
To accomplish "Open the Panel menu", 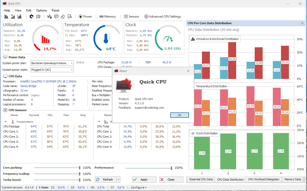I will click(x=55, y=10).
